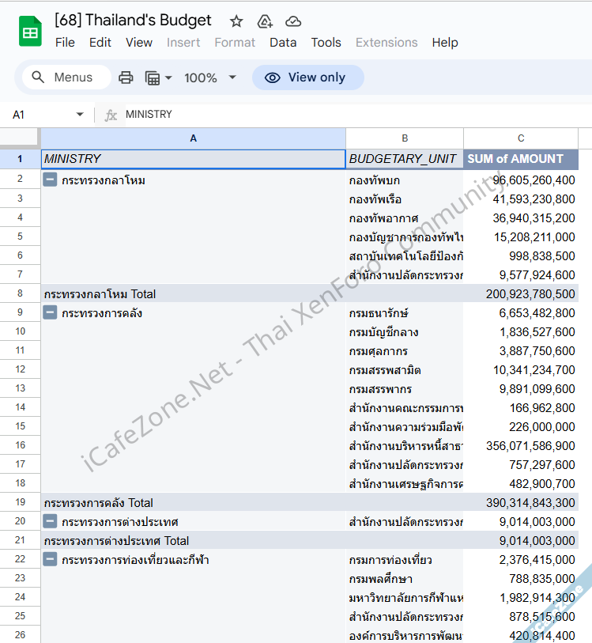Open the 100% zoom dropdown
Screen dimensions: 592x643
click(210, 78)
